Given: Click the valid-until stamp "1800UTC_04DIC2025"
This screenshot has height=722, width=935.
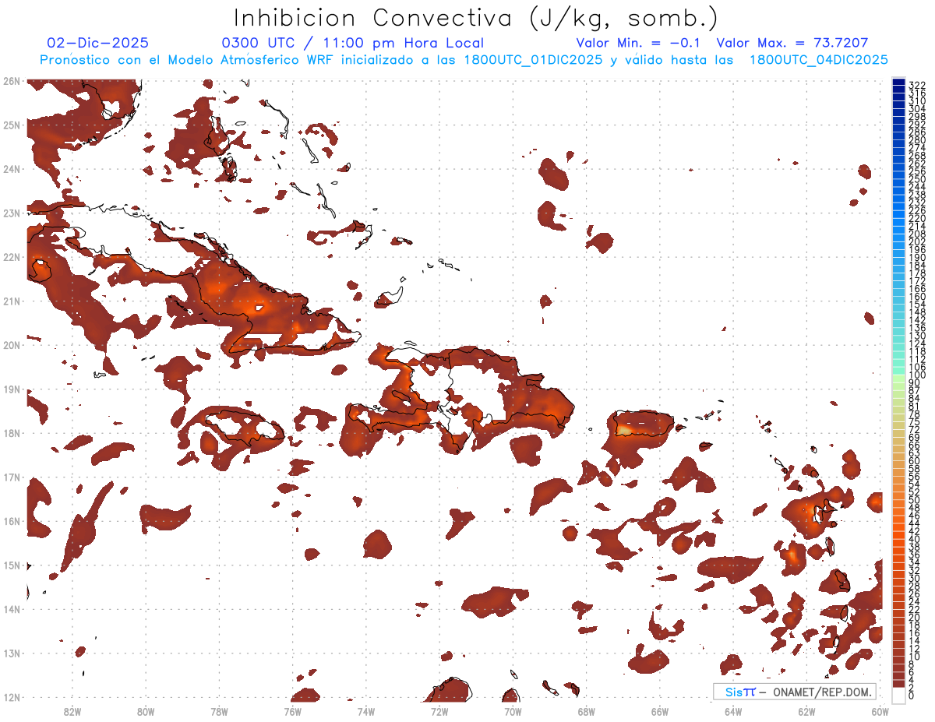Looking at the screenshot, I should coord(818,60).
